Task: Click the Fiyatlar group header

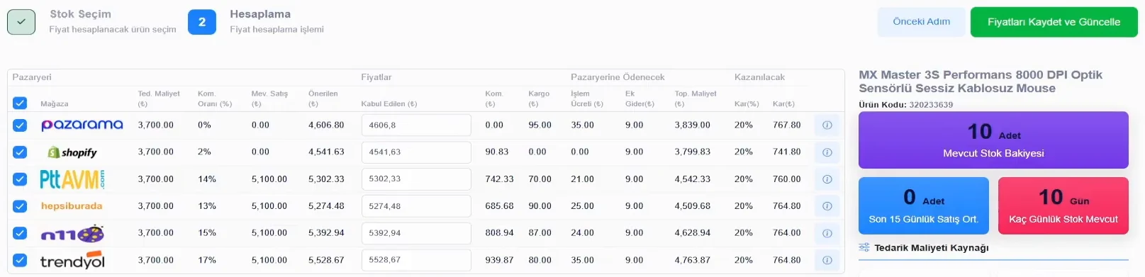Action: pyautogui.click(x=376, y=77)
